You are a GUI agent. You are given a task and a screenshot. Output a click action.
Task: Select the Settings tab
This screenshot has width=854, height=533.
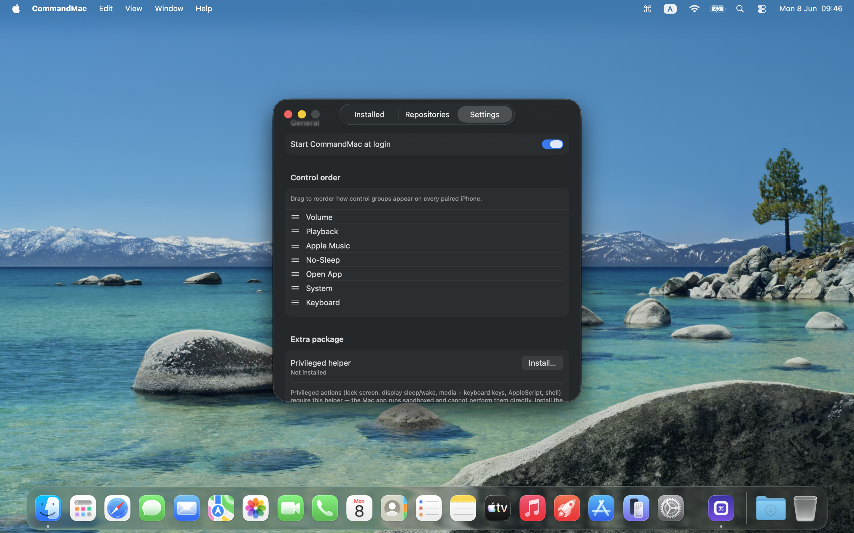click(x=485, y=114)
